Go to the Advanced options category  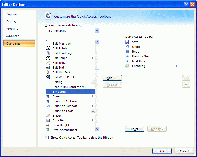[13, 36]
